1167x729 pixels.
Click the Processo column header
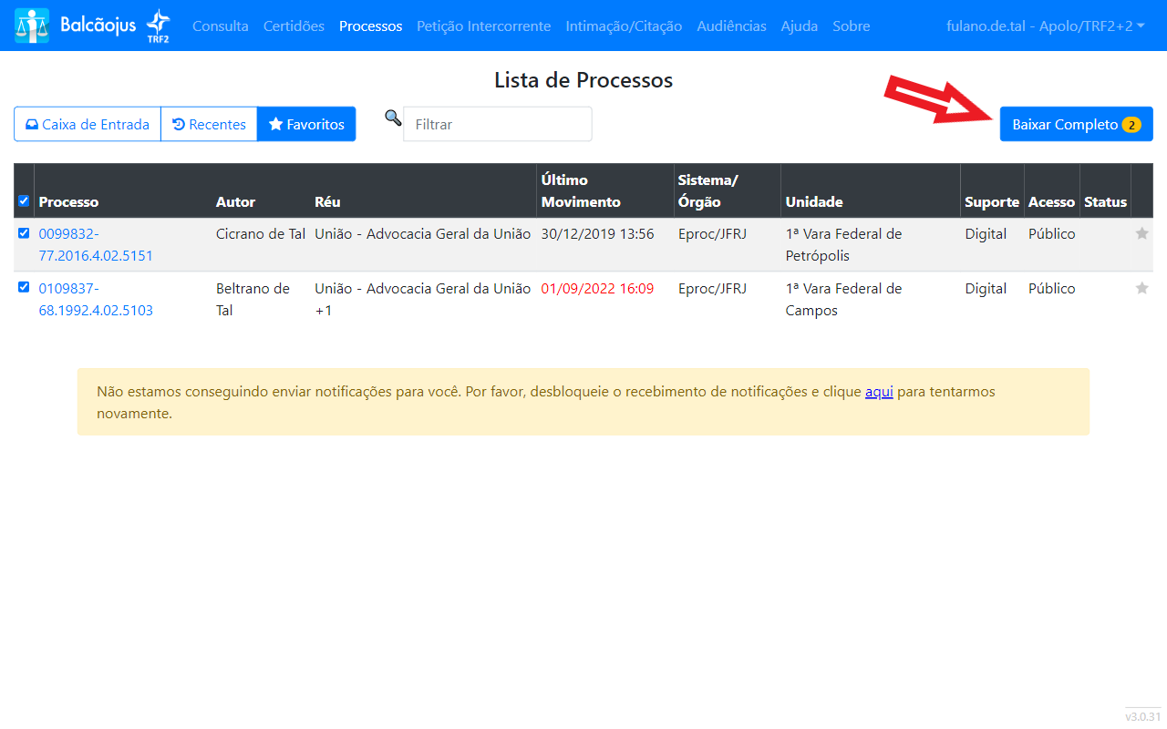[x=68, y=202]
